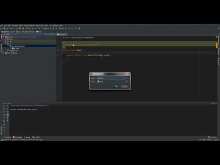Click the up arrow icon in Run panel
The height and width of the screenshot is (165, 220).
pyautogui.click(x=8, y=106)
